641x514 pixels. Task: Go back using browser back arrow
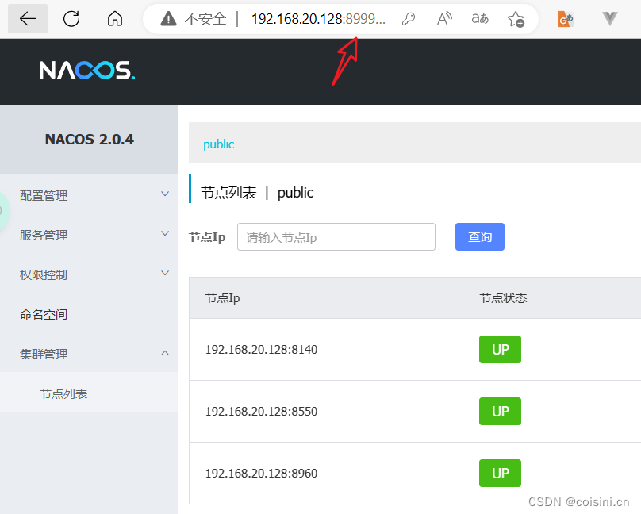(x=28, y=19)
